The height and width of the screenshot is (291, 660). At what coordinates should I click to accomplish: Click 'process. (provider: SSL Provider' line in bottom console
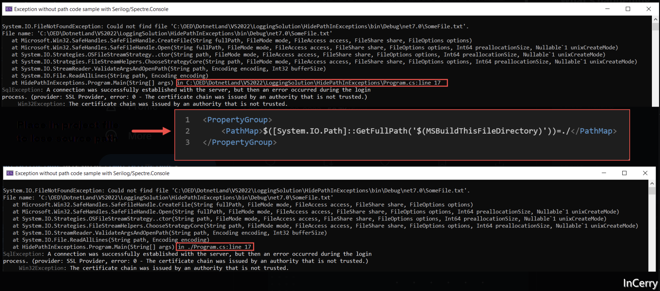tap(186, 261)
